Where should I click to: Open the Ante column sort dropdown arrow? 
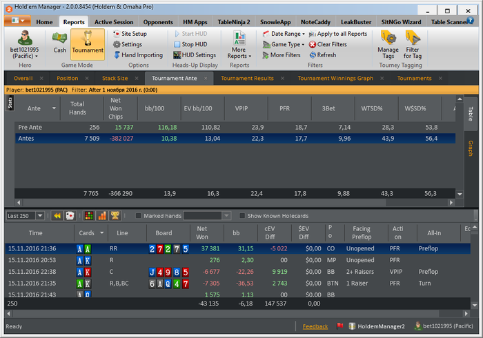pos(54,108)
